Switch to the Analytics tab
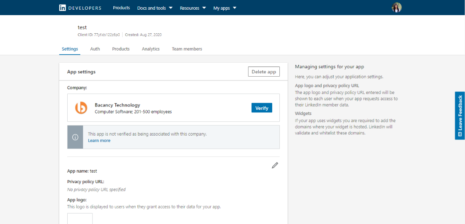Image resolution: width=465 pixels, height=224 pixels. pyautogui.click(x=150, y=49)
